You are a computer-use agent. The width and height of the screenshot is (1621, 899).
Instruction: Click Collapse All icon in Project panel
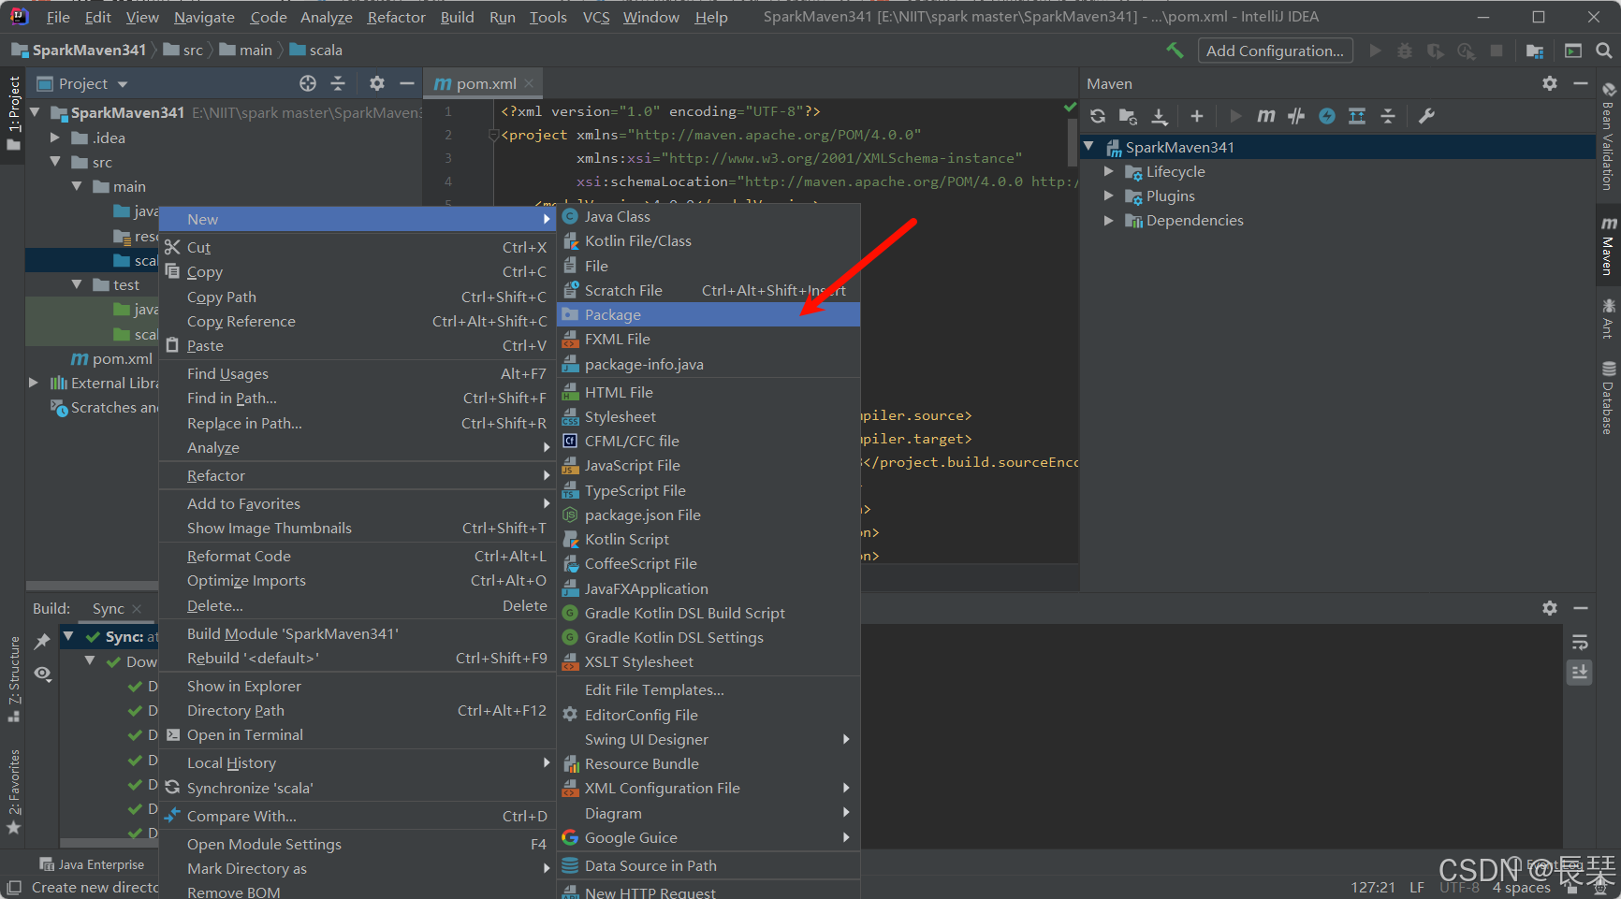coord(338,83)
